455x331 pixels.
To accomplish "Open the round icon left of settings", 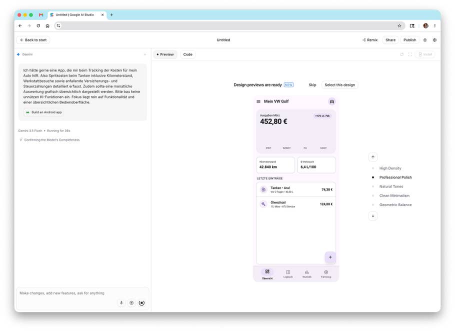I will pyautogui.click(x=425, y=40).
